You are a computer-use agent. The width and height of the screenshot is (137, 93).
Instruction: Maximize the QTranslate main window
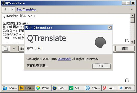(128, 3)
